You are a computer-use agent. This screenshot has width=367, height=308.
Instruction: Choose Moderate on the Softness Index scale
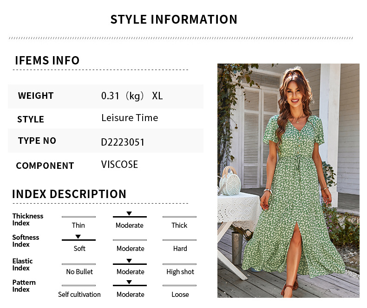(130, 249)
